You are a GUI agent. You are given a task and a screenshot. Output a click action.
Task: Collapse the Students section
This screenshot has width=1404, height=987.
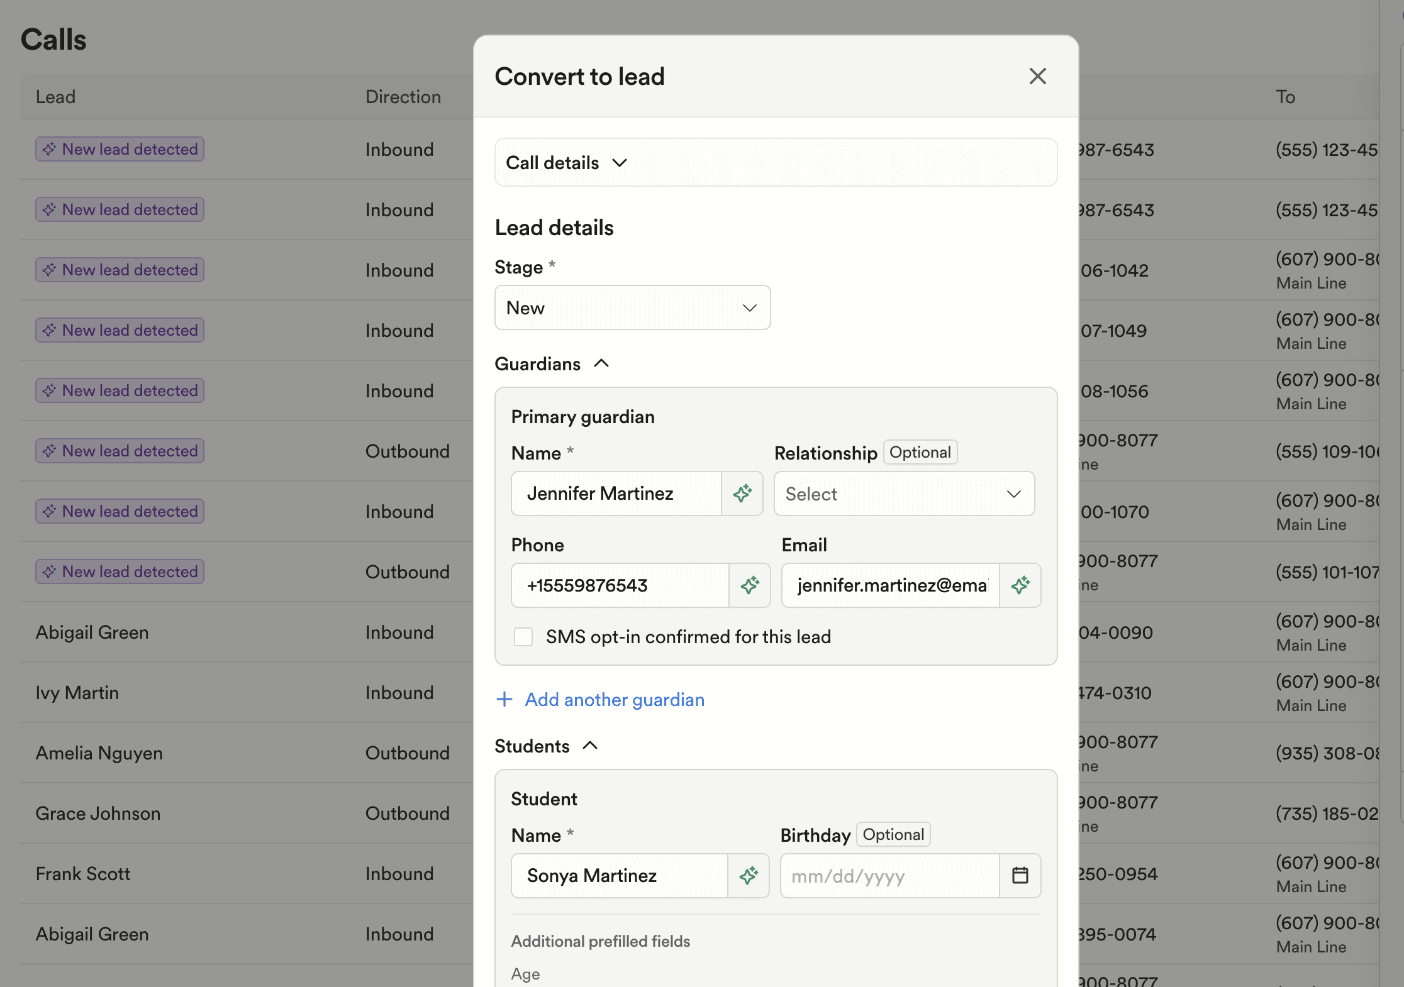click(590, 746)
